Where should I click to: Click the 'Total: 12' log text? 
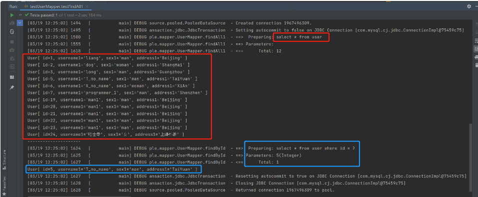[270, 51]
